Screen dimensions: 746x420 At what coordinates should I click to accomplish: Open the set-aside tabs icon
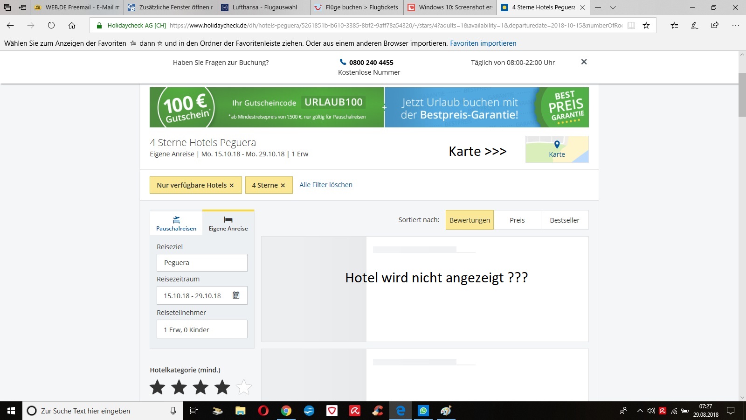point(7,7)
